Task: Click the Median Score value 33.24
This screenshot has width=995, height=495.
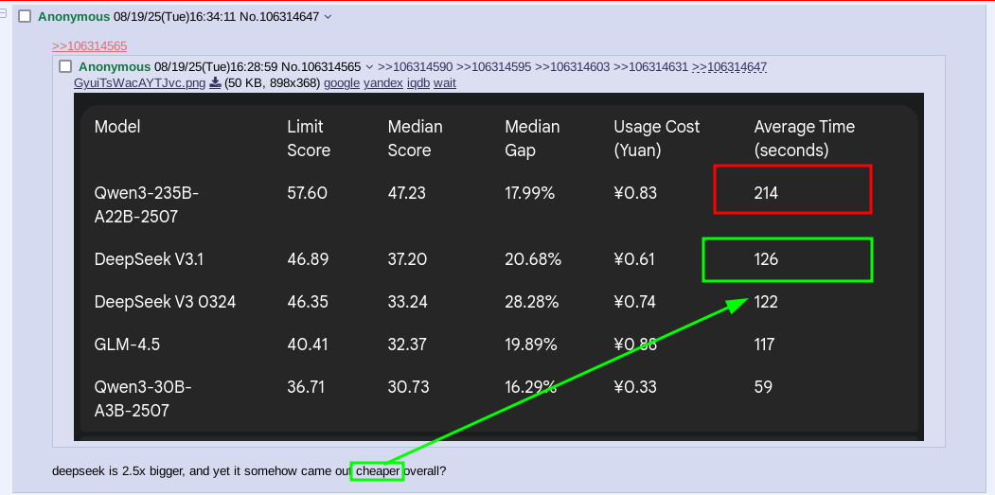Action: [x=407, y=301]
